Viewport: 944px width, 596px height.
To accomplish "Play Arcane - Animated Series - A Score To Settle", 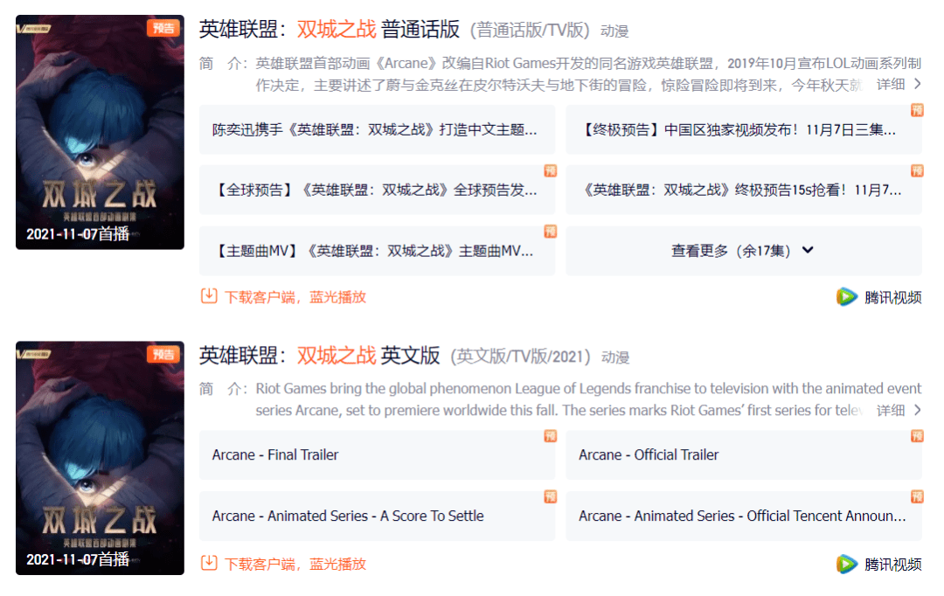I will 377,516.
